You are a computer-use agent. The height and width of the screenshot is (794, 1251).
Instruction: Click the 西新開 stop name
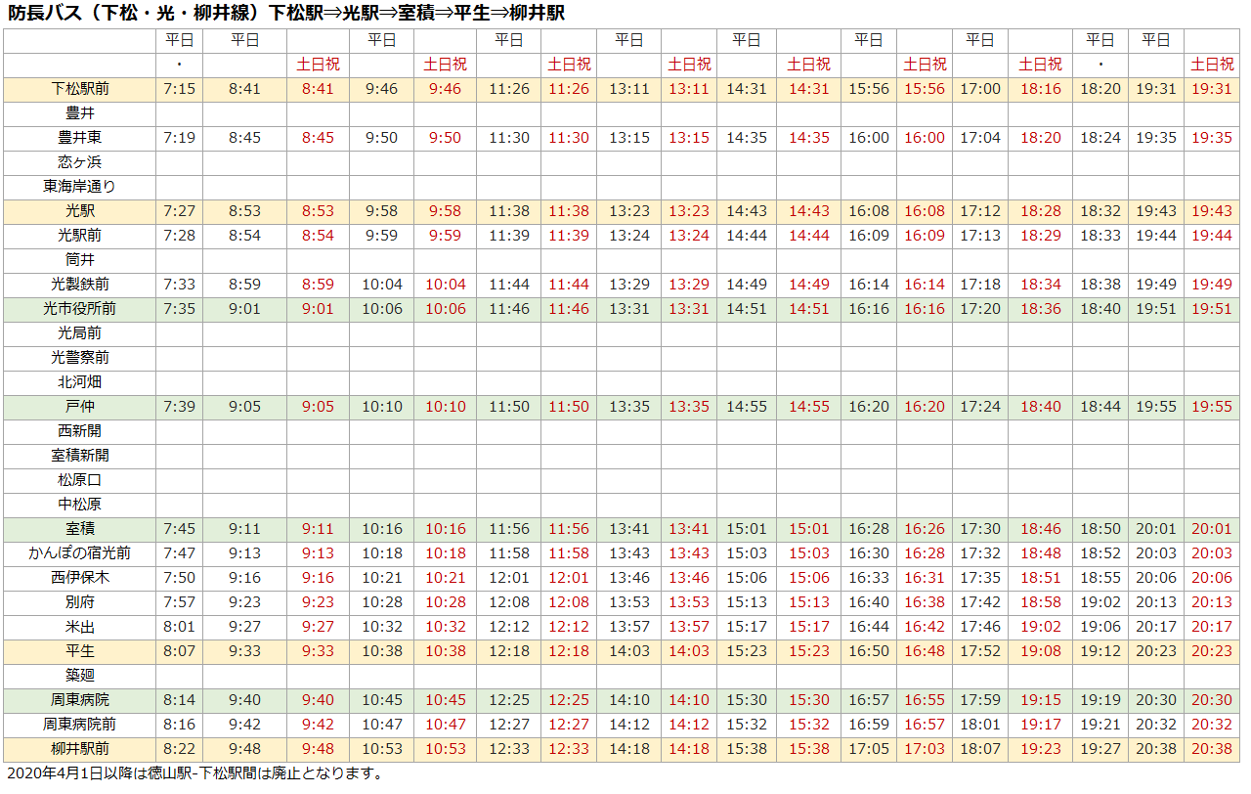pyautogui.click(x=79, y=431)
